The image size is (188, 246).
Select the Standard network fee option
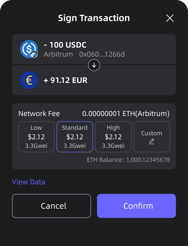pyautogui.click(x=75, y=137)
